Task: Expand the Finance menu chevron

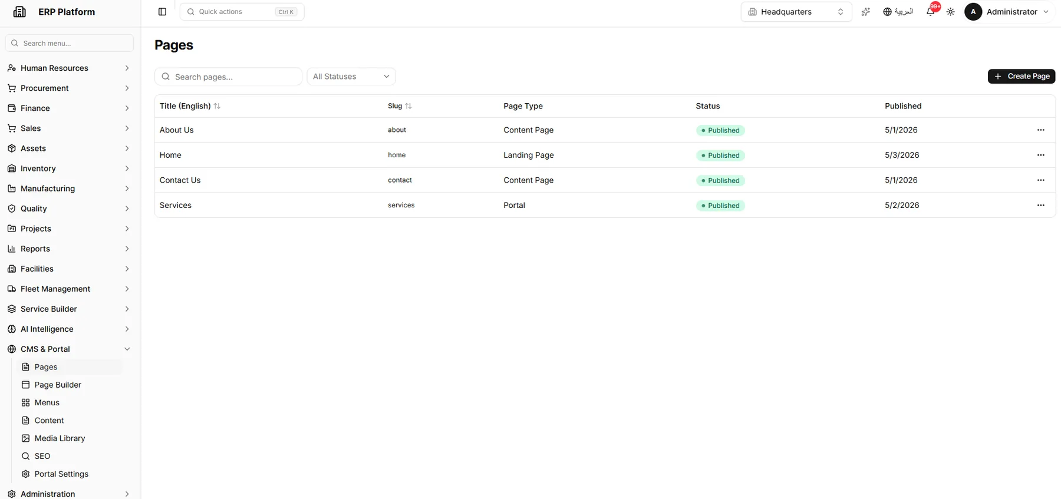Action: [x=127, y=108]
